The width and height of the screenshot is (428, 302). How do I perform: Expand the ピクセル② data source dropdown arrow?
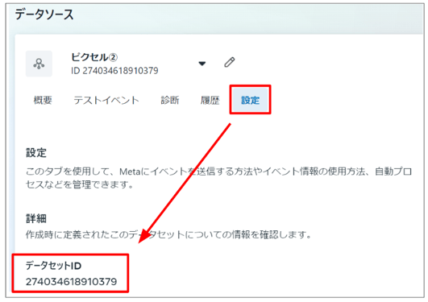point(202,64)
